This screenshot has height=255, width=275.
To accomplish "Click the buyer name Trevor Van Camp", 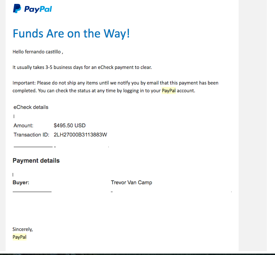I will click(x=131, y=182).
